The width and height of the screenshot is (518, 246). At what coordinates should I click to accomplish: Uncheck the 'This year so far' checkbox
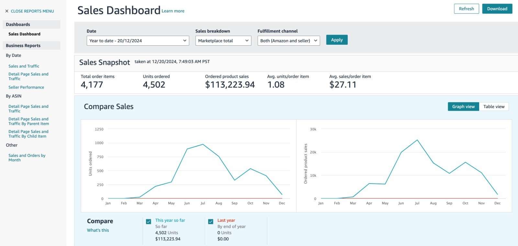coord(149,222)
